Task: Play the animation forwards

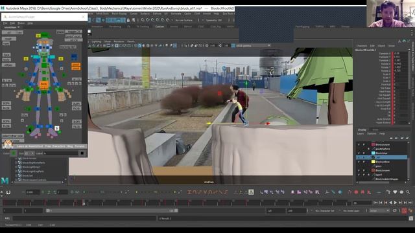Action: 396,203
